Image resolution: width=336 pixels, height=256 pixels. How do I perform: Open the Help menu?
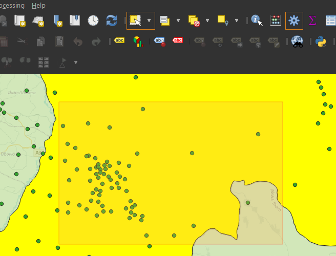[38, 5]
